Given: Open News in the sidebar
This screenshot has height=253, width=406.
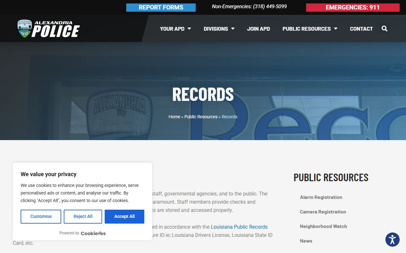Looking at the screenshot, I should tap(306, 241).
